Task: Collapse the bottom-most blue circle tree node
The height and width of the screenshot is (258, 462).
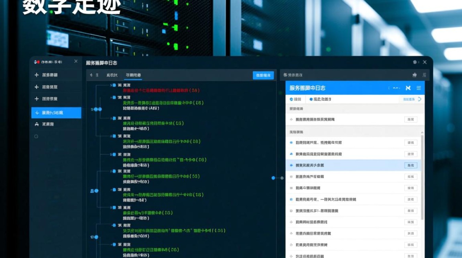Action: [96, 237]
